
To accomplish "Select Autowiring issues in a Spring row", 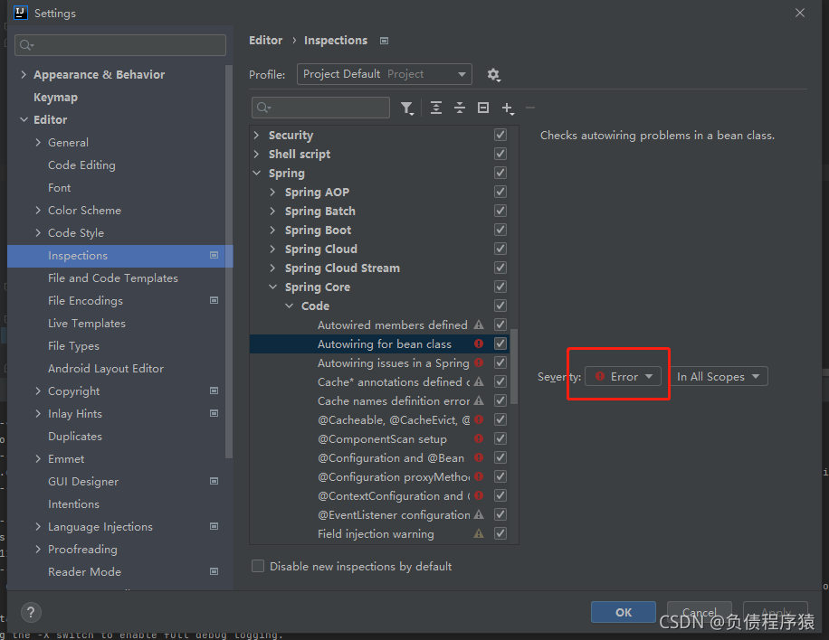I will click(x=379, y=362).
